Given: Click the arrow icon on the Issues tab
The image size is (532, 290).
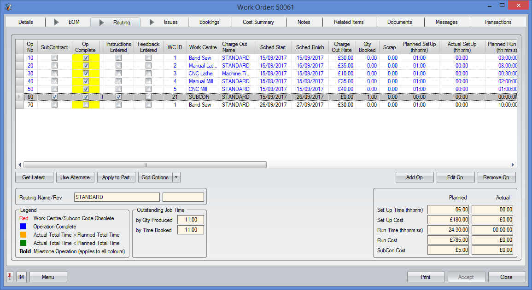Looking at the screenshot, I should click(x=152, y=22).
